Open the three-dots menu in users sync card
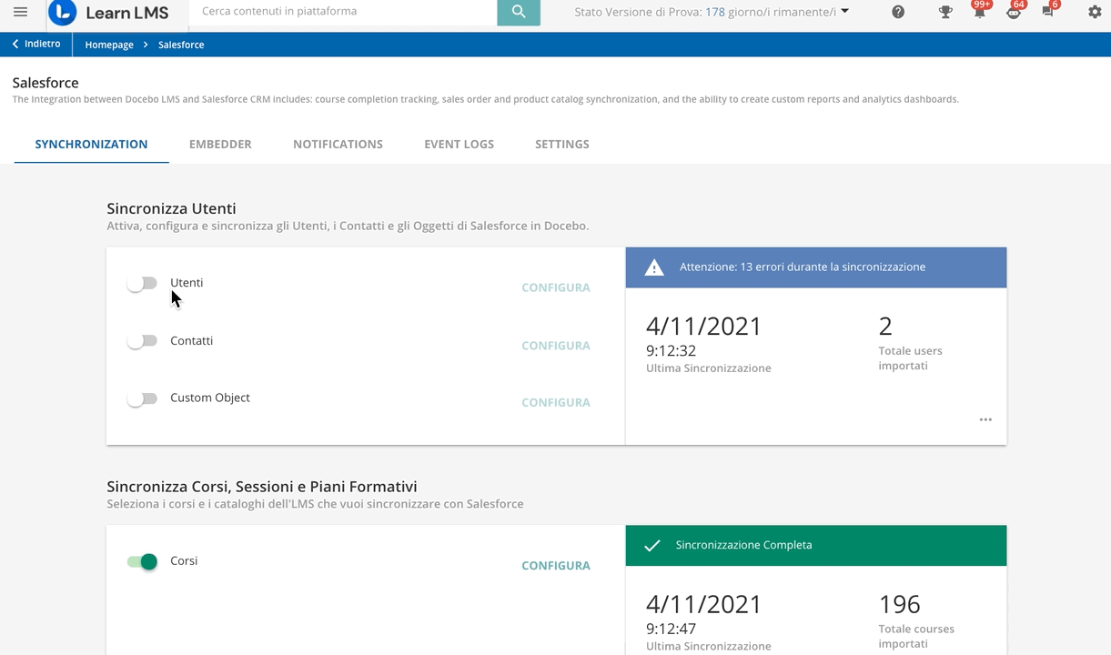This screenshot has width=1111, height=655. 985,419
